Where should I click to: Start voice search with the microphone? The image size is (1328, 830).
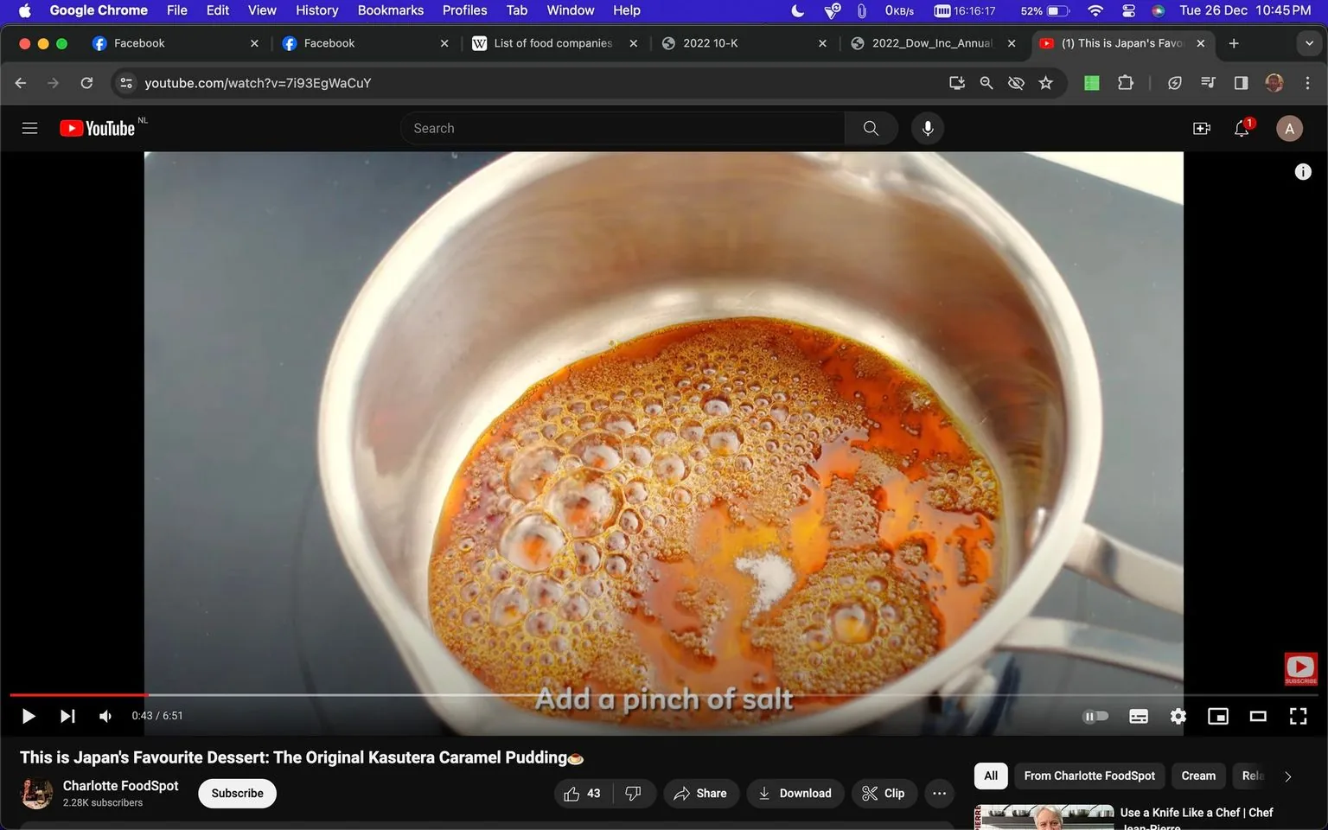pos(927,127)
